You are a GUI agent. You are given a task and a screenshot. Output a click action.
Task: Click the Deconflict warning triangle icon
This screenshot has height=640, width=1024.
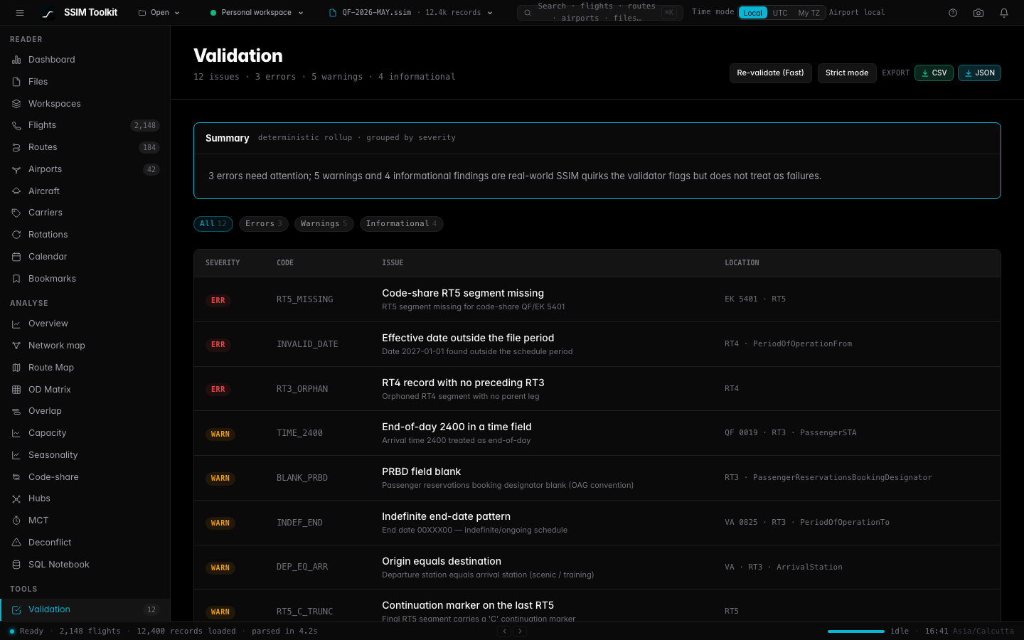pyautogui.click(x=16, y=543)
